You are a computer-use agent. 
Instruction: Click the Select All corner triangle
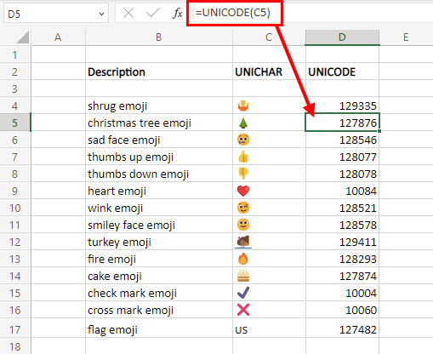(x=23, y=37)
